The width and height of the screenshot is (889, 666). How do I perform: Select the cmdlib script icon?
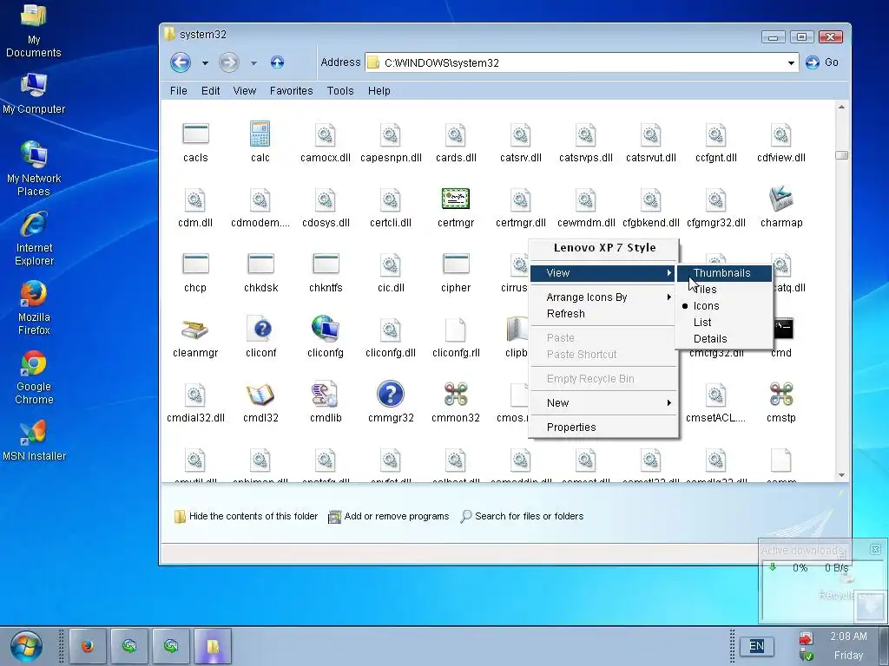click(325, 395)
